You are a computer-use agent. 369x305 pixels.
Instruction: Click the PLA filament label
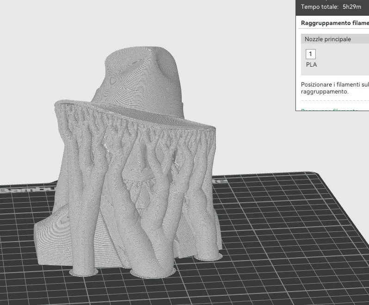pos(311,64)
